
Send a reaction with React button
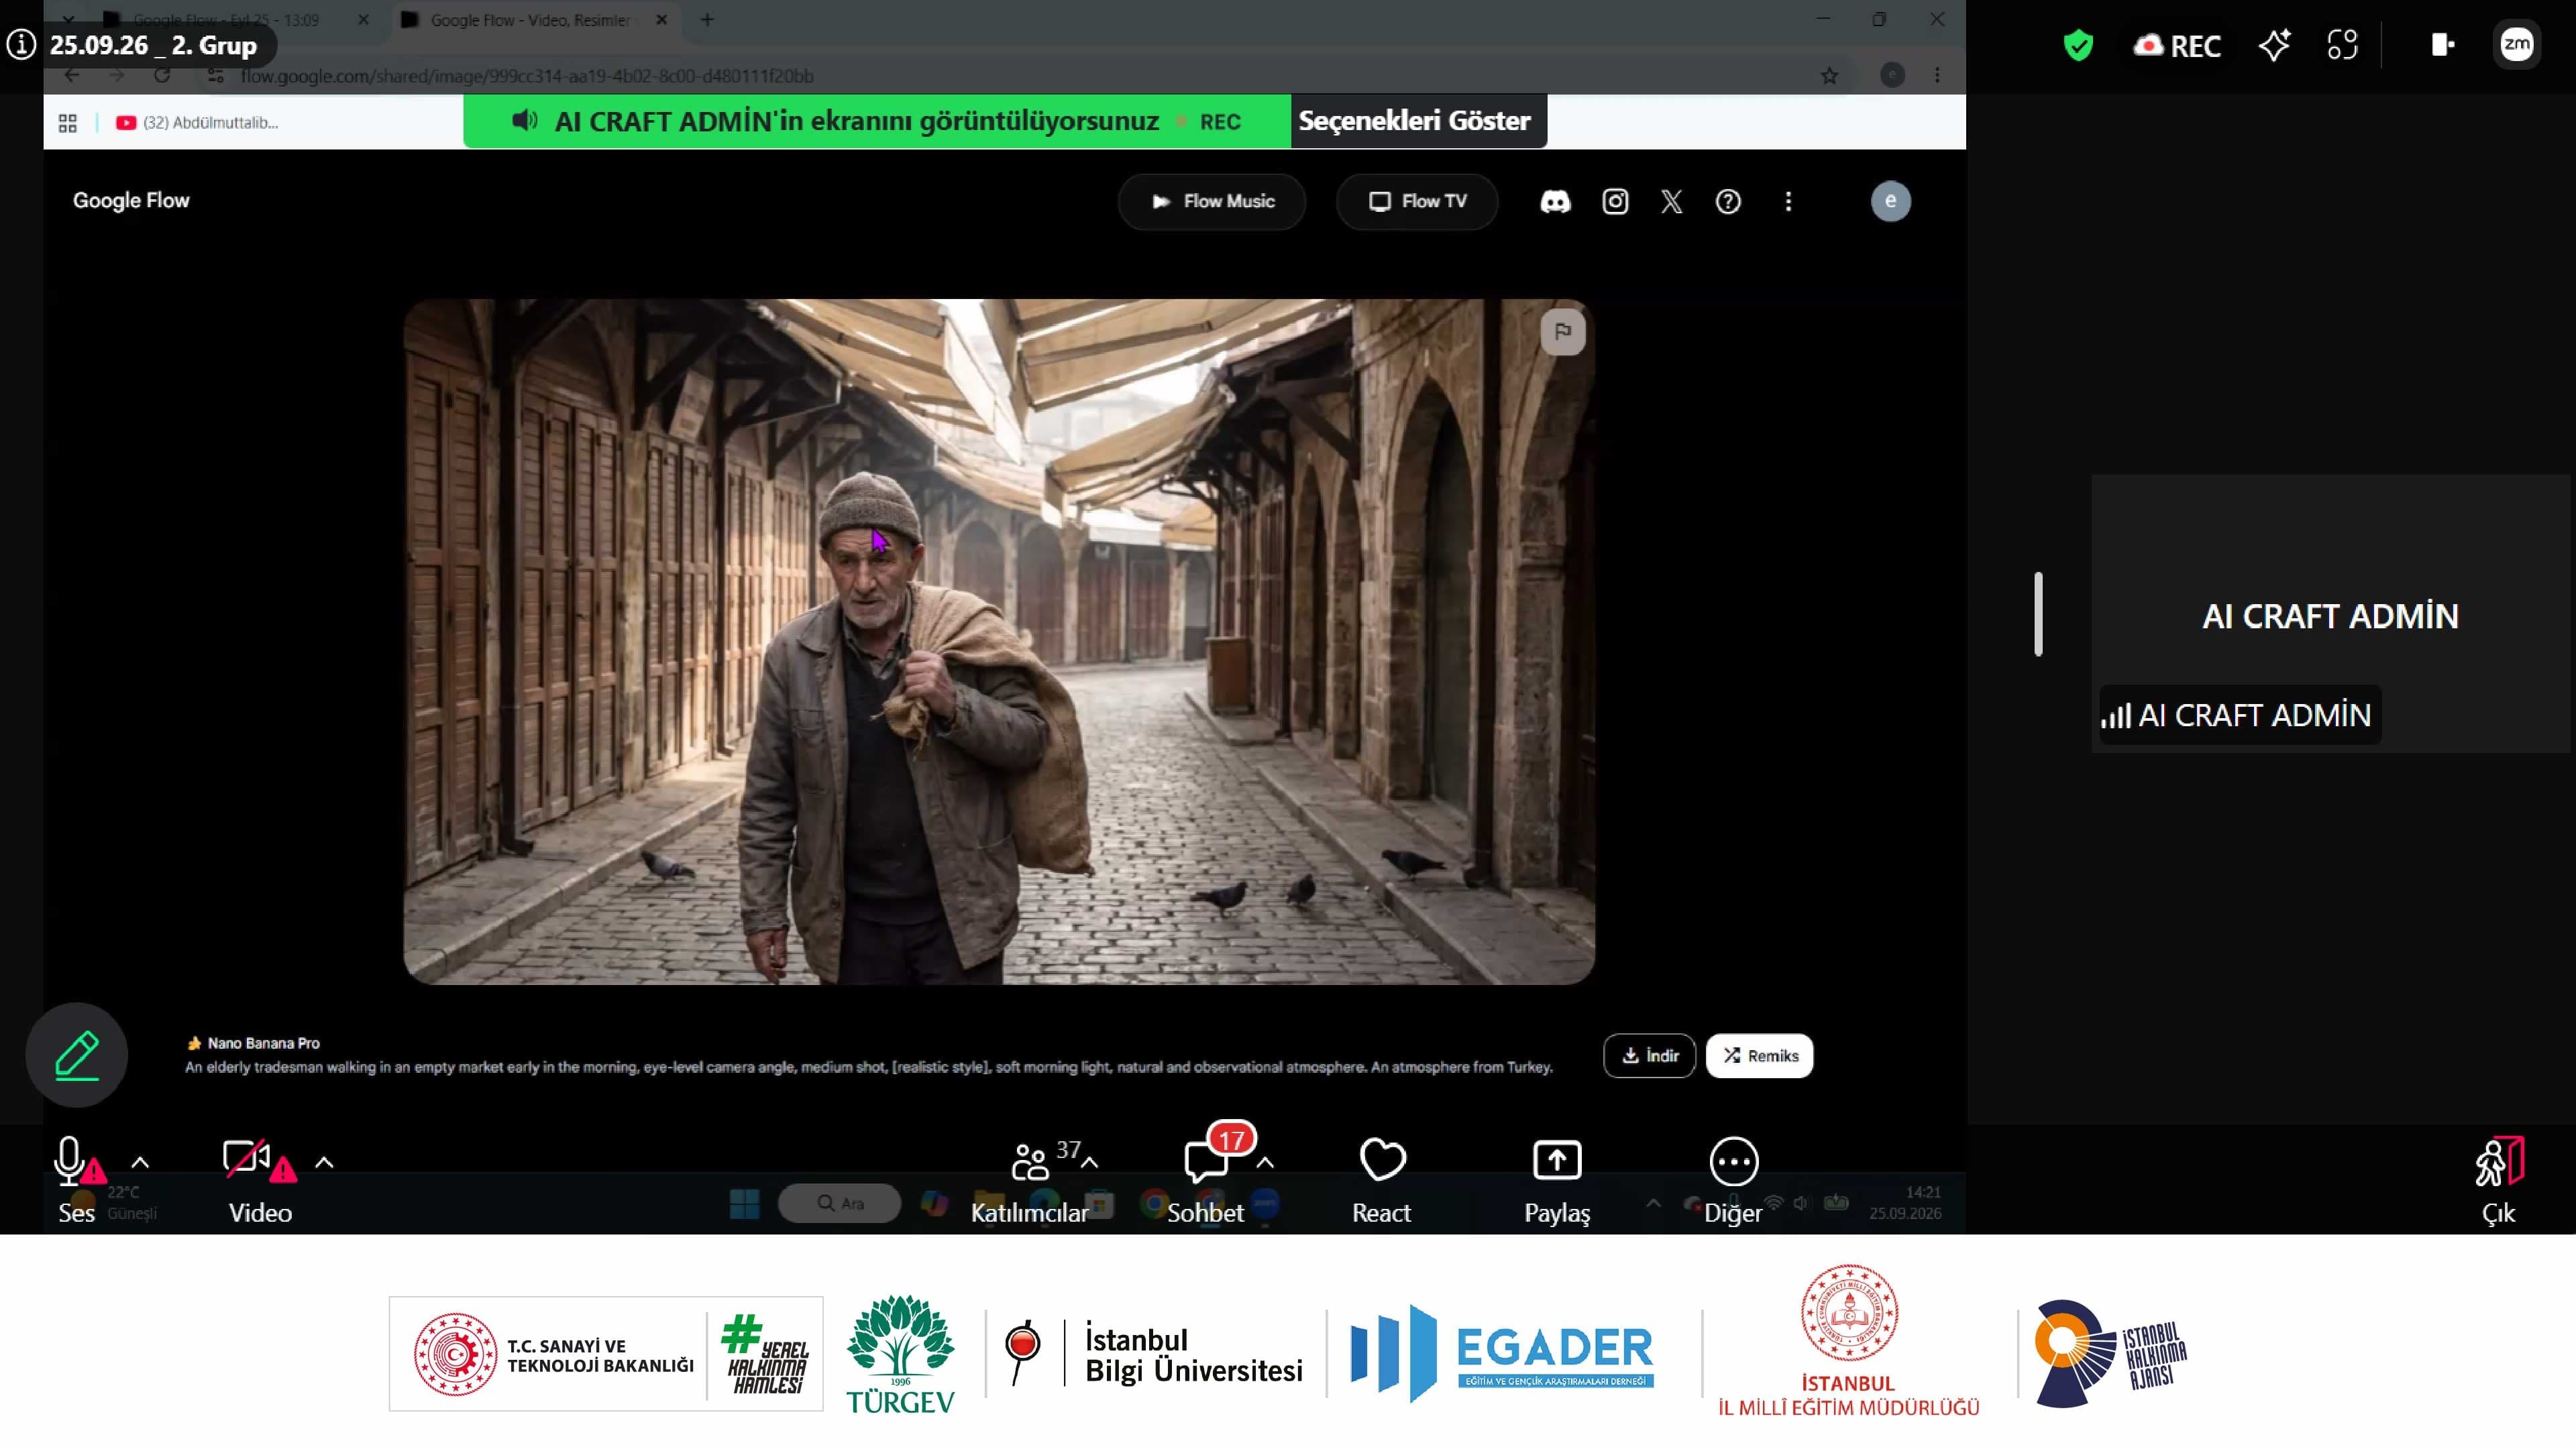point(1382,1181)
